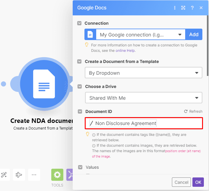Confirm settings with the OK button
This screenshot has width=209, height=191.
(198, 182)
